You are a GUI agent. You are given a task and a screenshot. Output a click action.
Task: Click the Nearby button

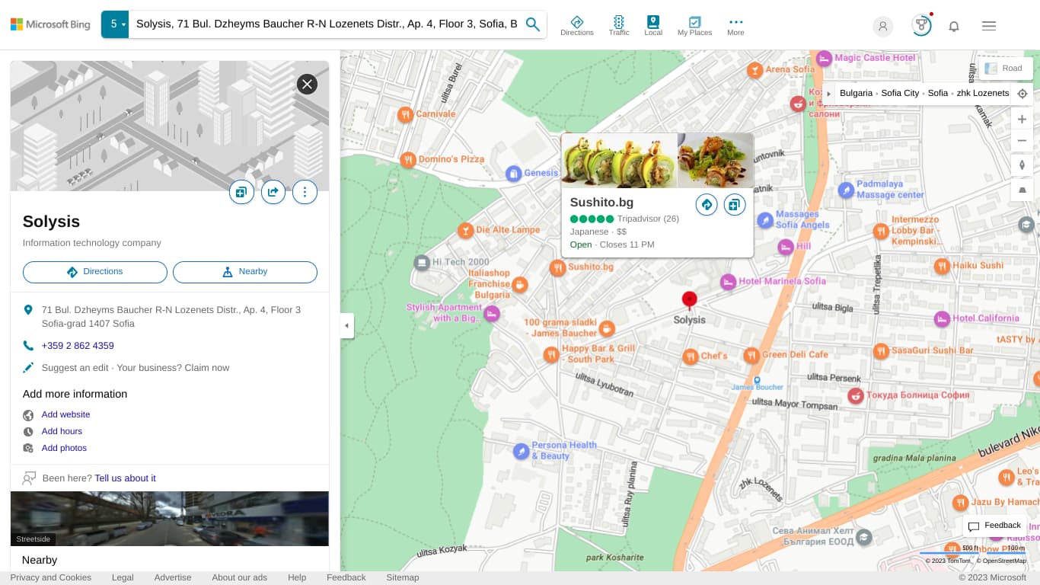pos(245,272)
